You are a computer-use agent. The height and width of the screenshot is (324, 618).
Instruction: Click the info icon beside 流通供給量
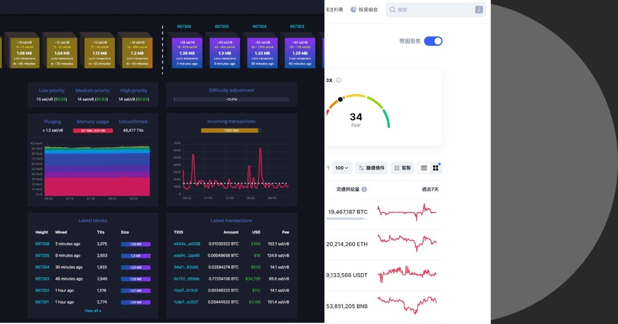(x=364, y=189)
